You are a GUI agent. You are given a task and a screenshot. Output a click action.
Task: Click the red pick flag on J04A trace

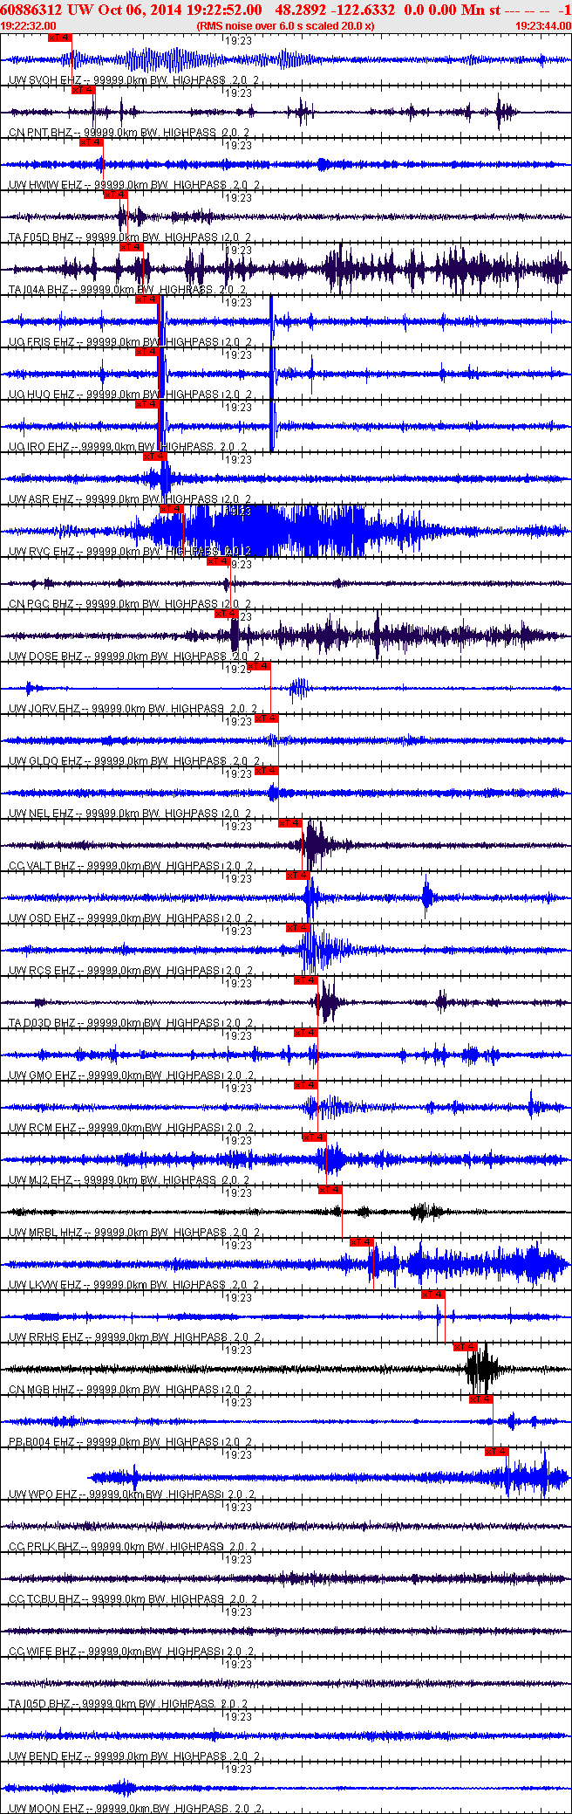tap(131, 247)
